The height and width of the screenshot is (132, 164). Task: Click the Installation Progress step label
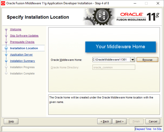click(x=22, y=67)
